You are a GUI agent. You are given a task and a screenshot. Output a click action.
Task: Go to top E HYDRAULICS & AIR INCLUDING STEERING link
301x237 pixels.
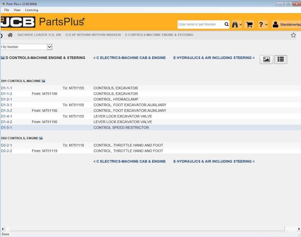(x=214, y=58)
